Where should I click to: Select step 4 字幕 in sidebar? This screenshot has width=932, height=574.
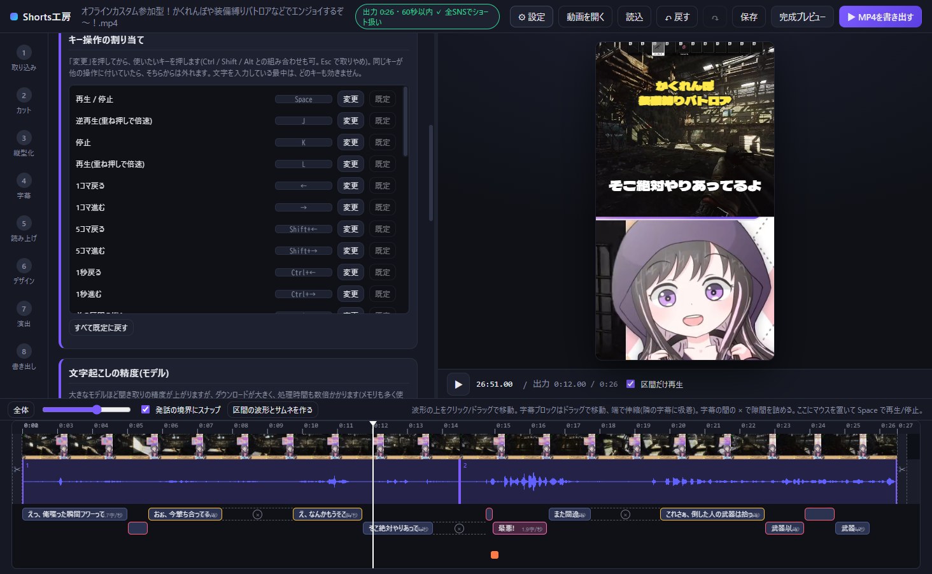tap(24, 186)
